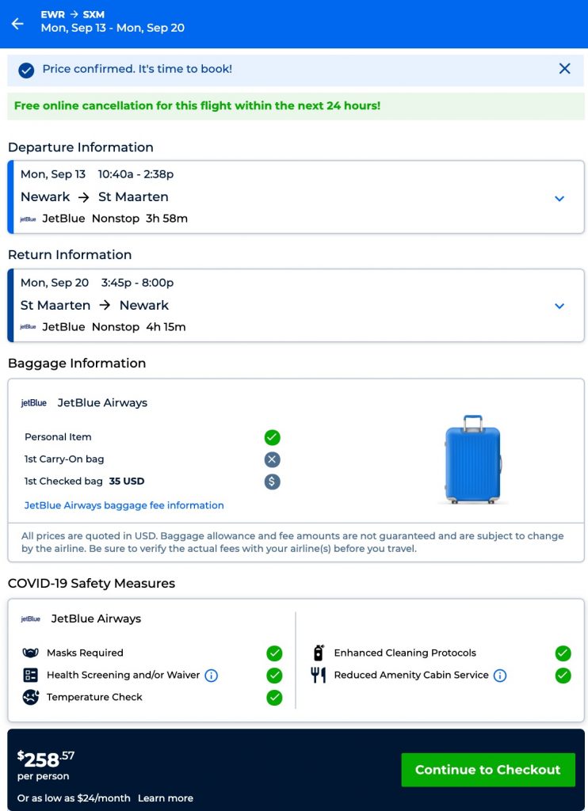
Task: Click the price confirmed checkmark icon
Action: pyautogui.click(x=26, y=70)
